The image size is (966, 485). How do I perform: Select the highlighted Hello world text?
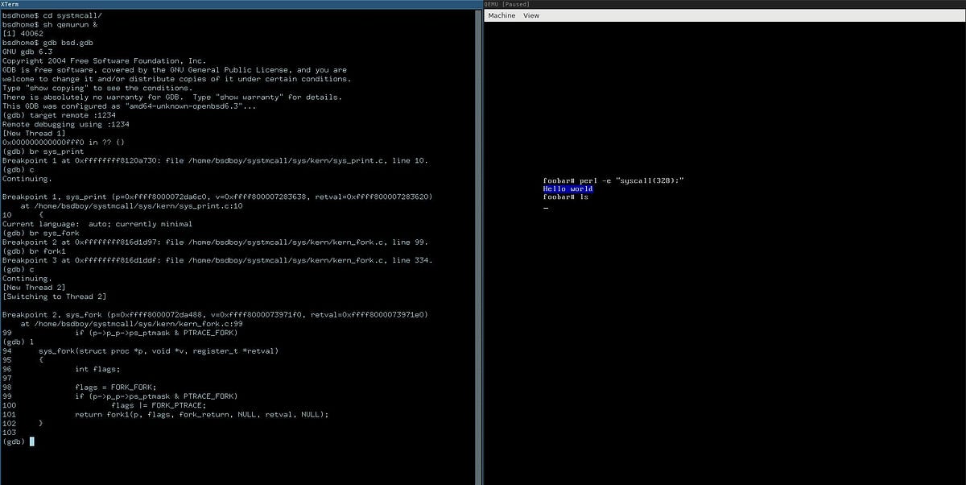(568, 189)
